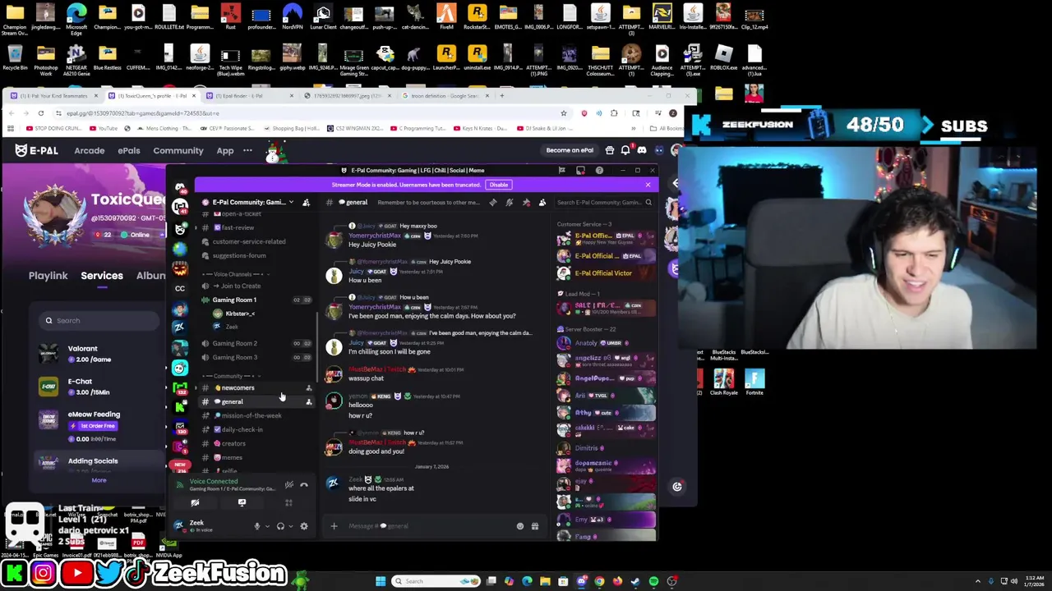This screenshot has height=591, width=1052.
Task: Open the invite people icon by the server name
Action: (306, 202)
